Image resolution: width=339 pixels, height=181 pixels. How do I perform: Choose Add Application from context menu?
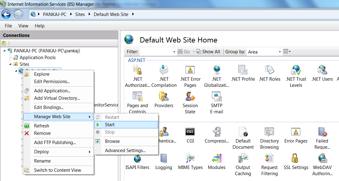58,91
